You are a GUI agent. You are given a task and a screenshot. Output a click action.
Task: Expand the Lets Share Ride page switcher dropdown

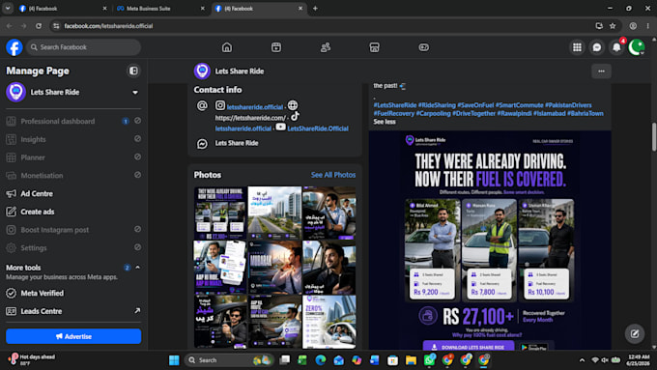pos(135,92)
